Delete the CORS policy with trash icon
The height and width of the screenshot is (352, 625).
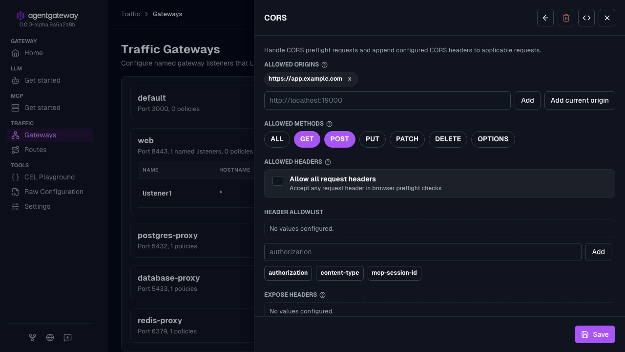566,18
